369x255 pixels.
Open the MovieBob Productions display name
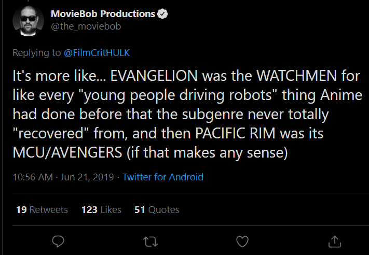click(103, 13)
